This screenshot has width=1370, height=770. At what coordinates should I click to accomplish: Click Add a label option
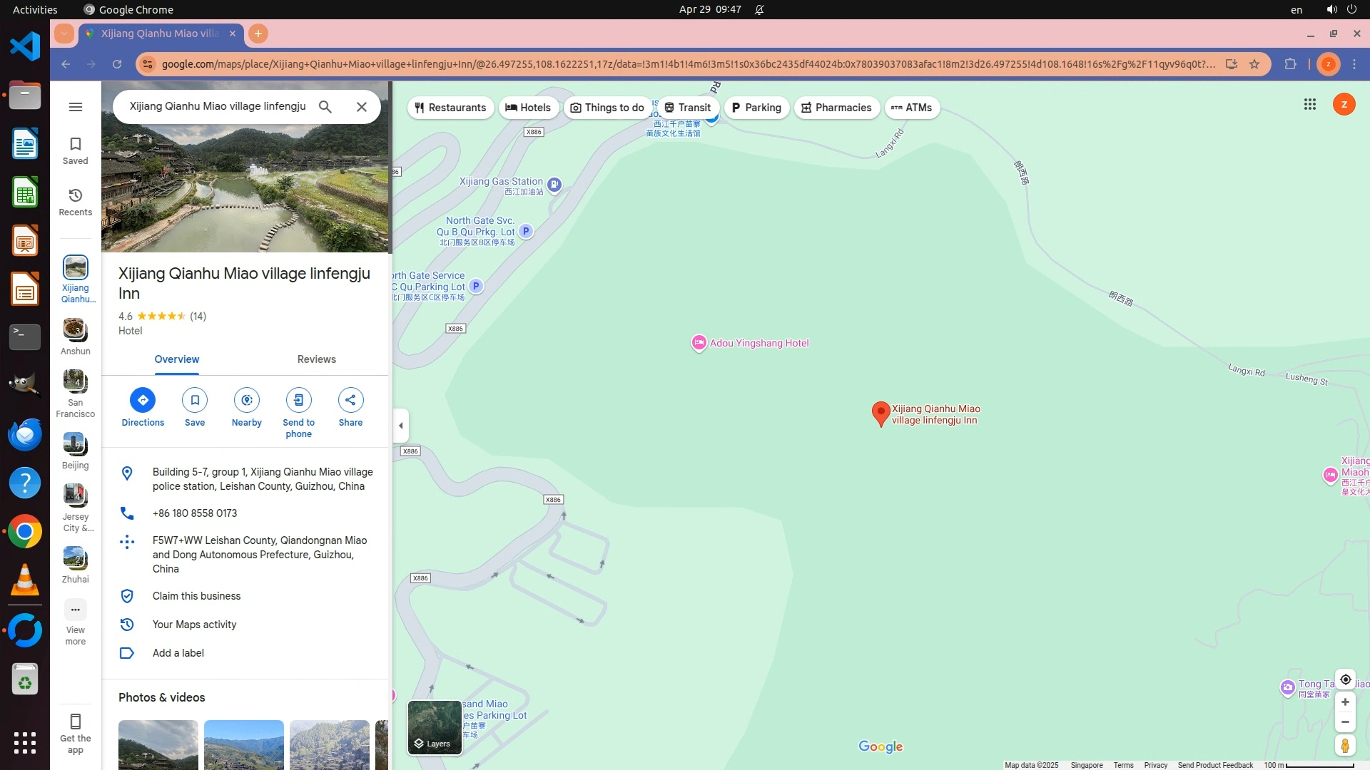(x=178, y=653)
